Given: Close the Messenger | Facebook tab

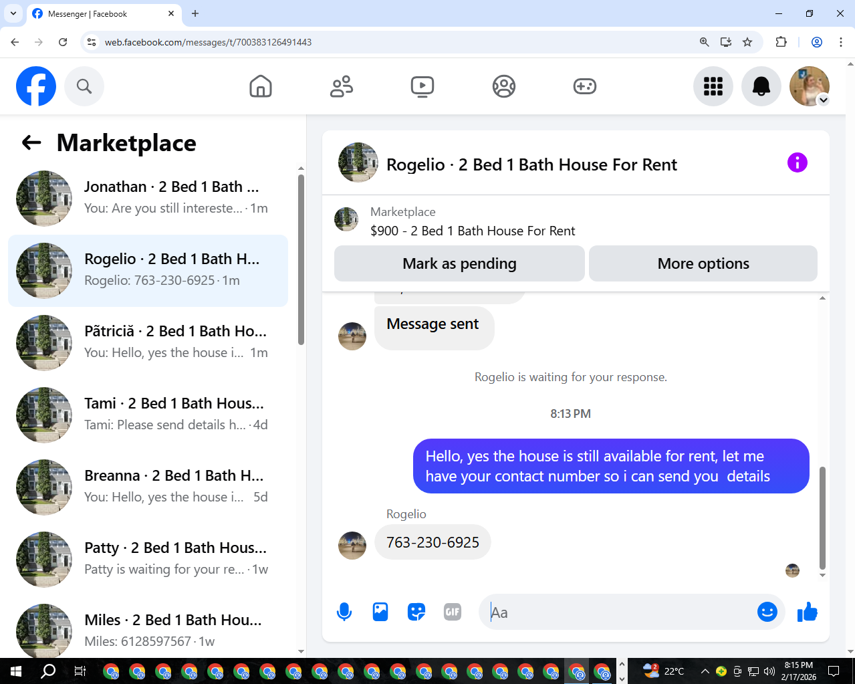Looking at the screenshot, I should point(171,13).
